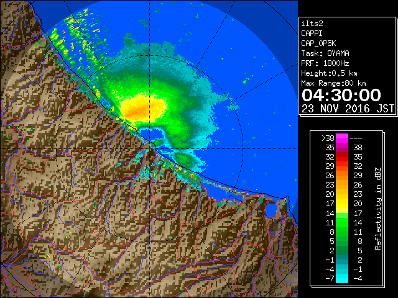Viewport: 398px width, 298px height.
Task: Click the echo-free hole near radar center
Action: pos(152,133)
